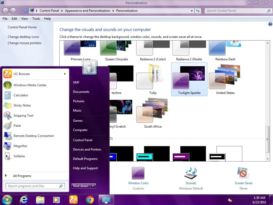Screen dimensions: 273x205
Task: Open Sticky Notes
Action: pos(35,105)
